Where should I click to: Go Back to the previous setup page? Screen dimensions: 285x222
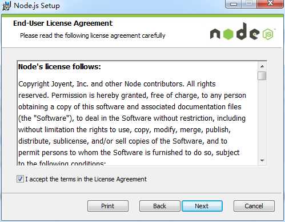click(x=159, y=206)
